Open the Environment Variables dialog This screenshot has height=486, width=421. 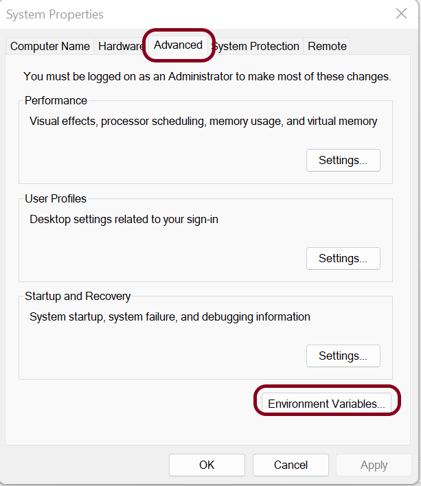[x=326, y=404]
